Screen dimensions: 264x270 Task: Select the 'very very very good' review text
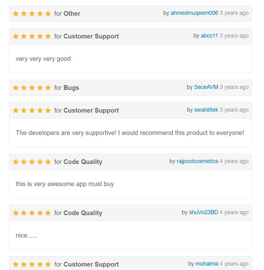coord(43,59)
